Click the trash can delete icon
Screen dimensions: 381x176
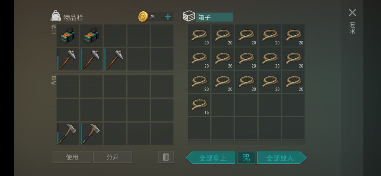[166, 157]
